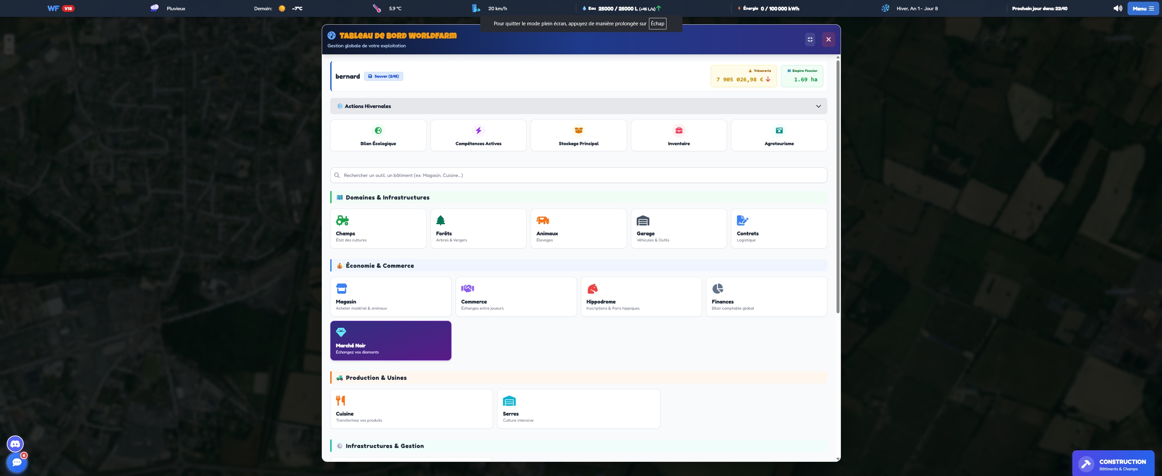Open the Compétences Actives lightning icon
The image size is (1162, 476).
click(478, 131)
